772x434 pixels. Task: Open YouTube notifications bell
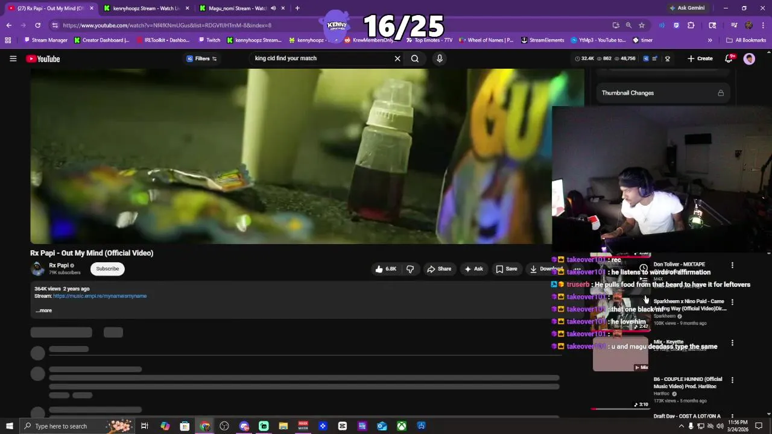tap(729, 58)
